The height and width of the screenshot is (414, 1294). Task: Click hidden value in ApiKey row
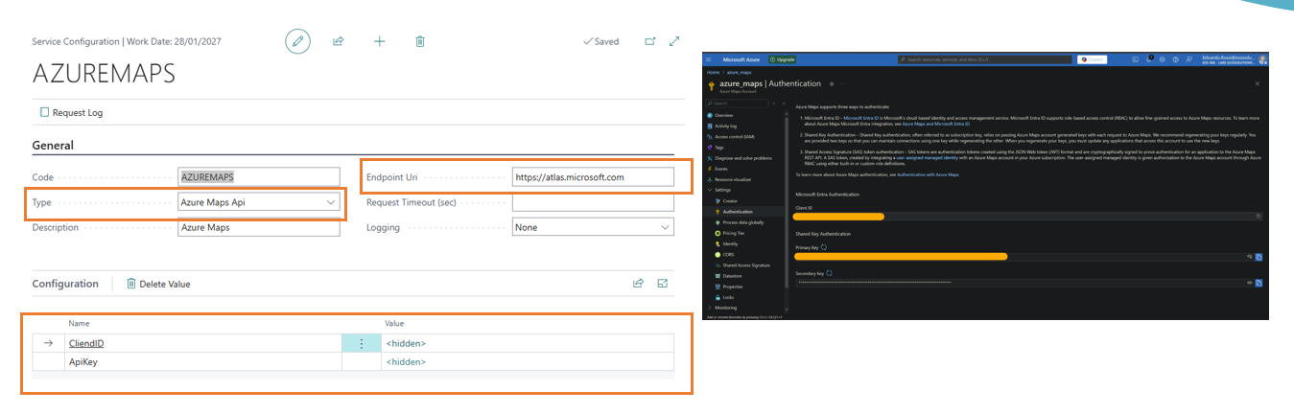point(406,362)
